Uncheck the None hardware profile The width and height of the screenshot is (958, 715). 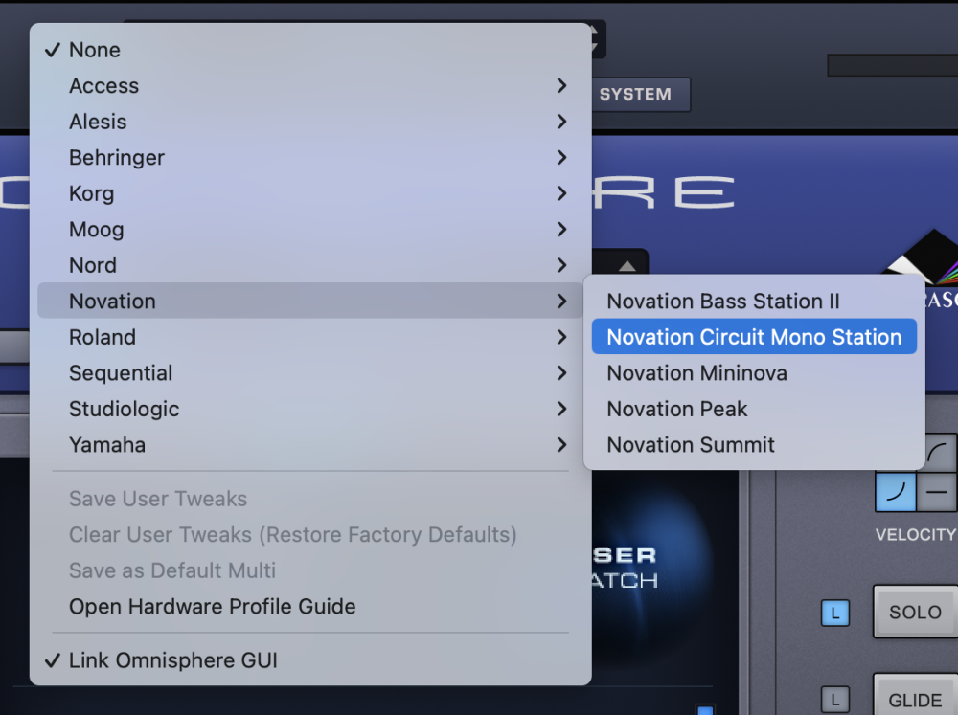(95, 50)
